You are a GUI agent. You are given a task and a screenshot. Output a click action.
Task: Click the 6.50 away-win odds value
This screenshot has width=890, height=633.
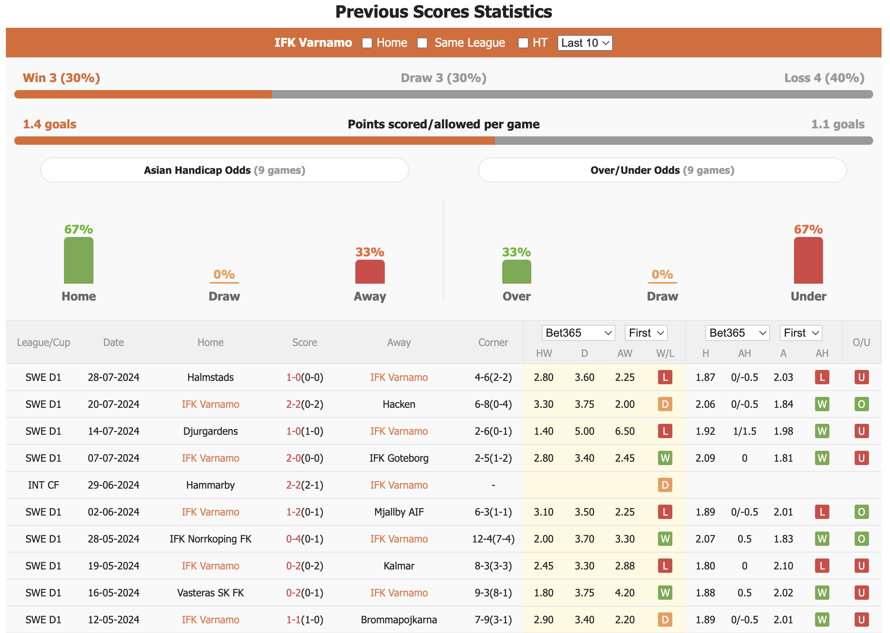point(625,431)
